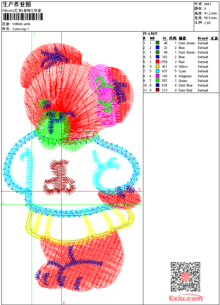Click the 'Colorway 1' text
The image size is (220, 305).
click(21, 29)
